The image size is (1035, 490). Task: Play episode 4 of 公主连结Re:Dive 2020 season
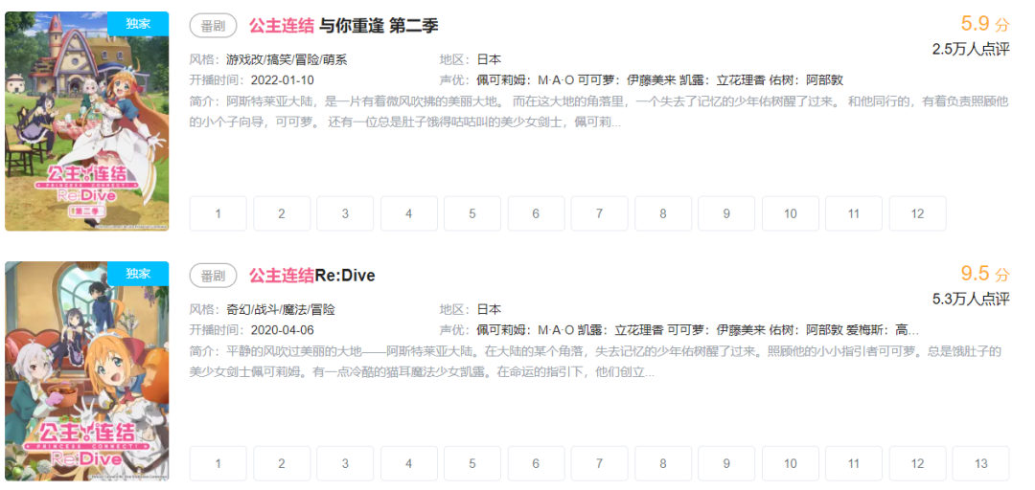click(408, 463)
